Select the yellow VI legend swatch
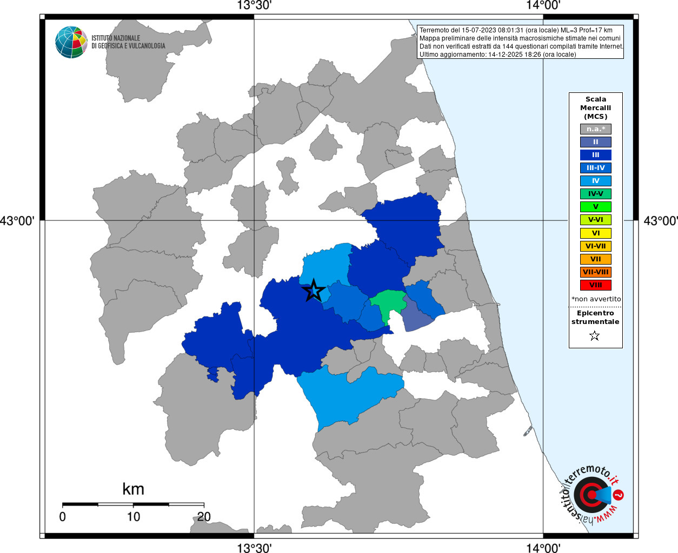 tap(596, 233)
